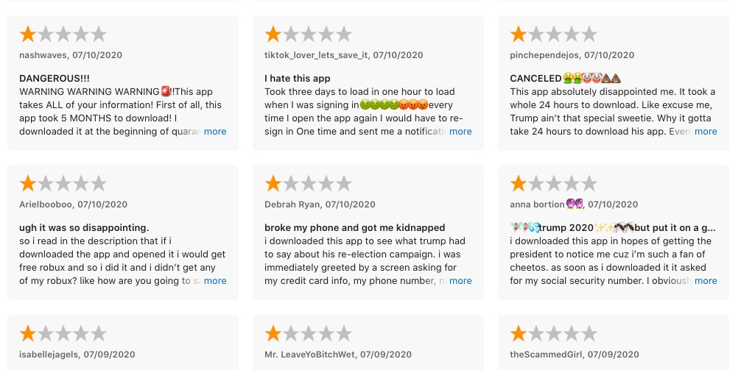
Task: Open more of anna bortion's review
Action: [706, 280]
